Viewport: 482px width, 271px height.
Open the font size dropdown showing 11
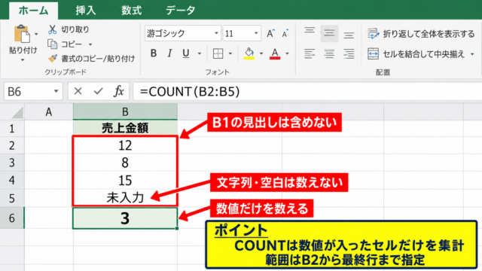pos(256,33)
